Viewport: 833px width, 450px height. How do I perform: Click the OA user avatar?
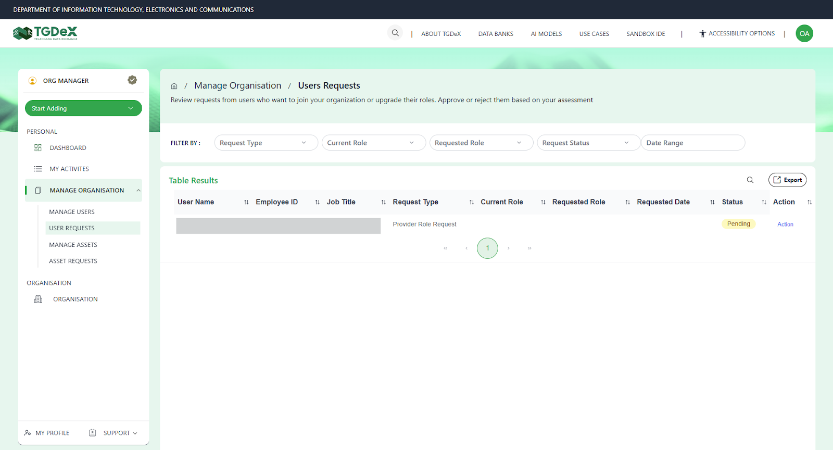click(x=804, y=34)
